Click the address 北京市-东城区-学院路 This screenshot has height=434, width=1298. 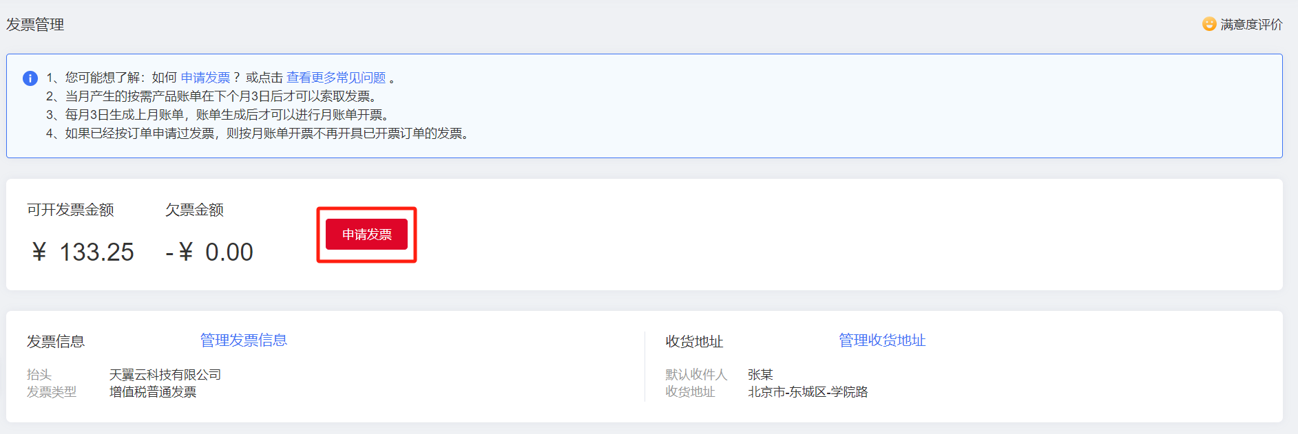coord(808,392)
